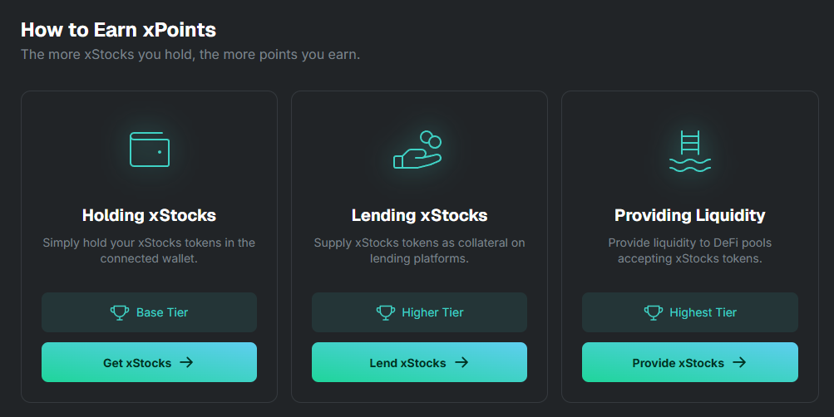Click the hand with coins lending icon
The width and height of the screenshot is (834, 417).
[418, 150]
